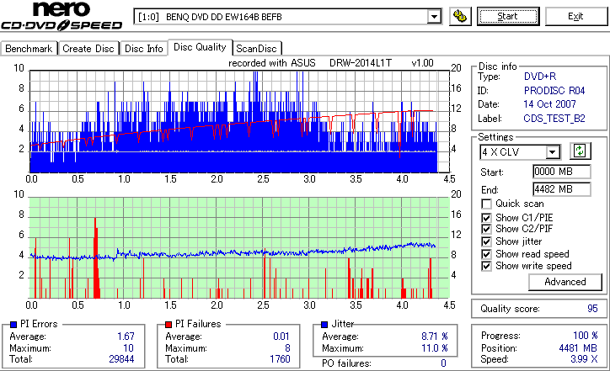This screenshot has width=610, height=371.
Task: Click the disc type DVD+R
Action: point(540,77)
